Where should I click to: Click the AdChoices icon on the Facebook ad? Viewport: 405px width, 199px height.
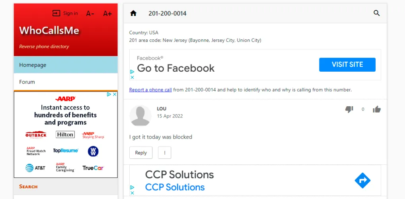132,72
